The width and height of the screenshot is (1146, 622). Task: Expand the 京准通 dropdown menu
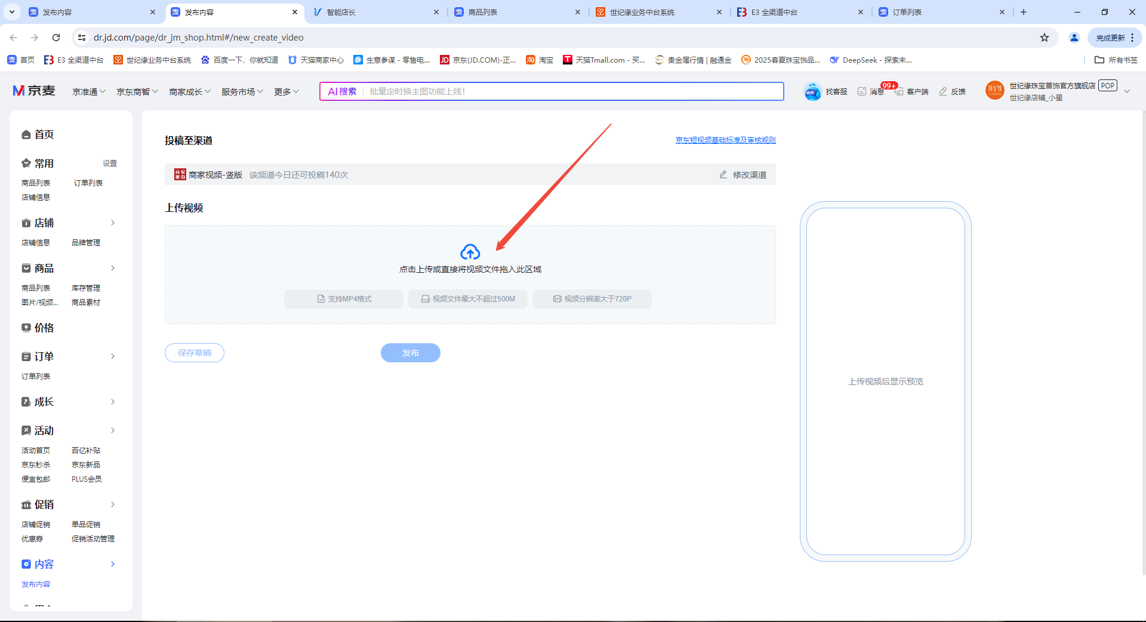(89, 91)
